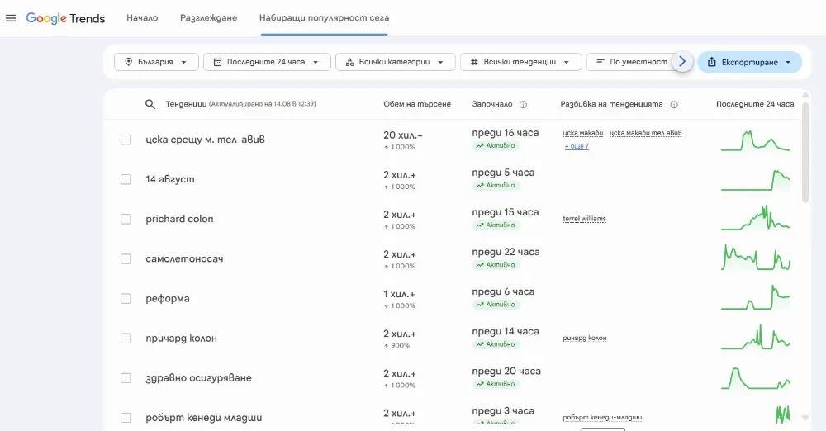Open trend sparkline for реформа
Image resolution: width=826 pixels, height=431 pixels.
[755, 298]
